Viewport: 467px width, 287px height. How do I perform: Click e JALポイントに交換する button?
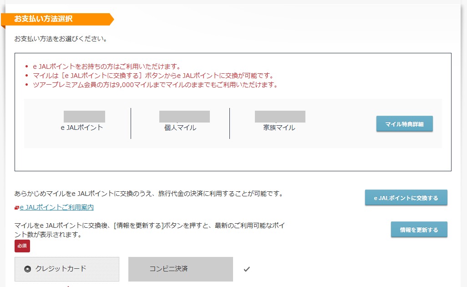(406, 198)
